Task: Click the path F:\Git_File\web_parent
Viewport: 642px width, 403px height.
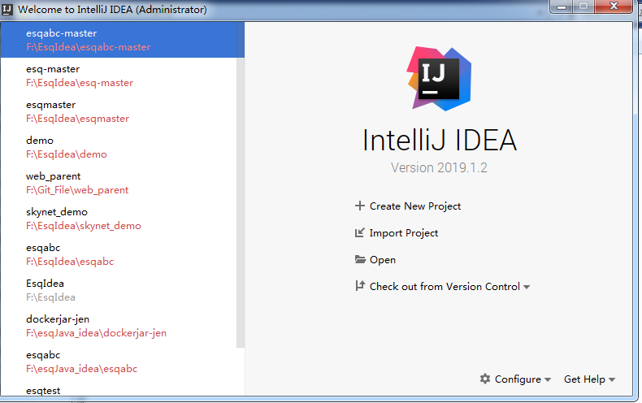Action: pyautogui.click(x=77, y=190)
